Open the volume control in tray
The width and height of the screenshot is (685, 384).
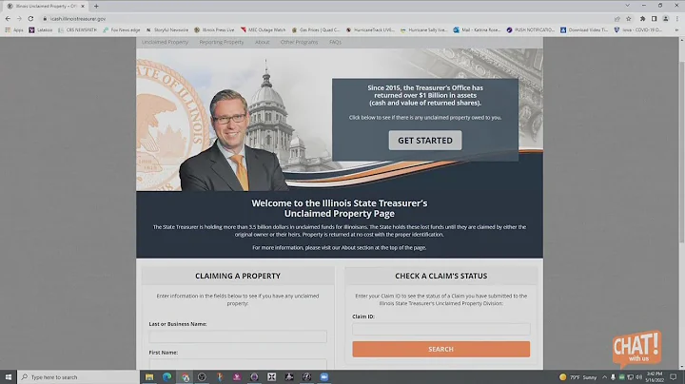pyautogui.click(x=639, y=377)
